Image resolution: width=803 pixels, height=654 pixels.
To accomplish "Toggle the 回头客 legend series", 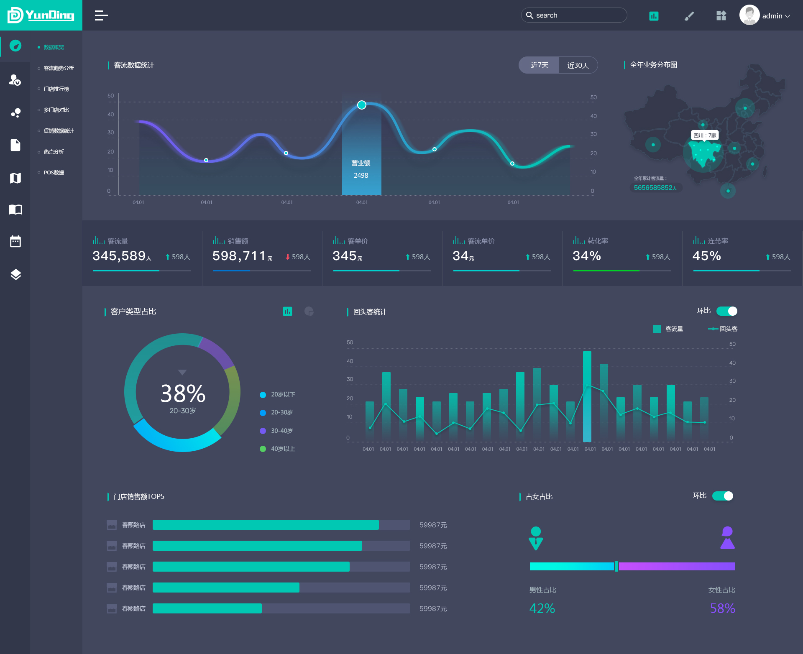I will click(722, 329).
